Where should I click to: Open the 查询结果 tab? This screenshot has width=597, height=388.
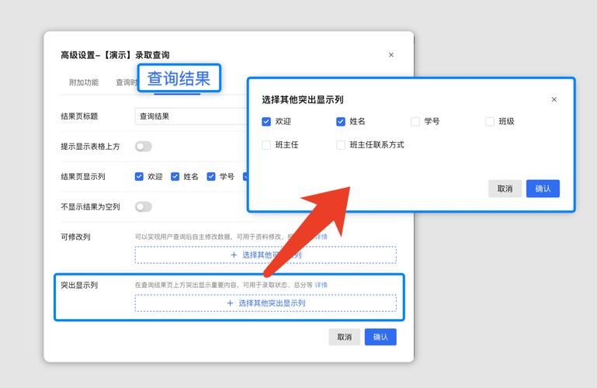[x=179, y=78]
